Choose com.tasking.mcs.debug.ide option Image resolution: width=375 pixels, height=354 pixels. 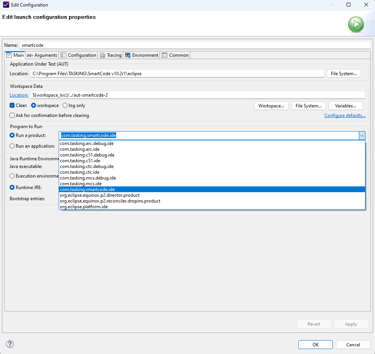[212, 178]
